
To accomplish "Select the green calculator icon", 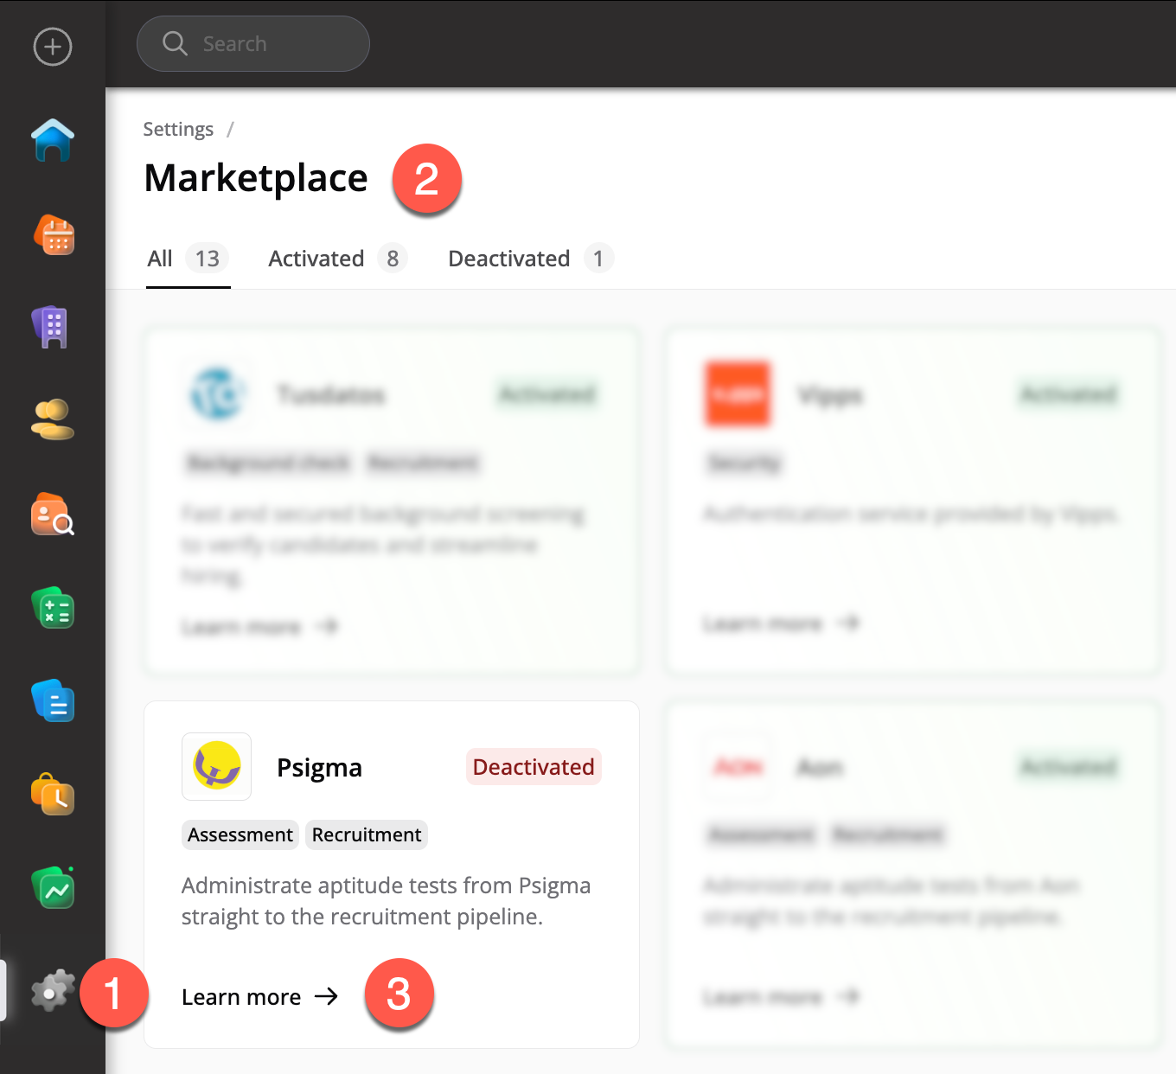I will click(x=54, y=608).
